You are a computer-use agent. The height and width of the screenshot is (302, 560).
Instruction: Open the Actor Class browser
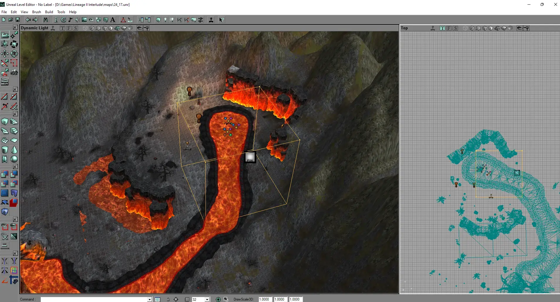coord(56,20)
